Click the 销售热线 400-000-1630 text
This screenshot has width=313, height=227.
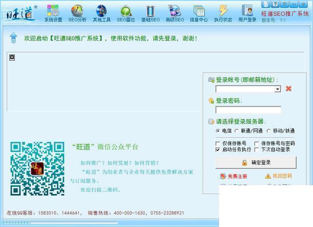pos(136,213)
